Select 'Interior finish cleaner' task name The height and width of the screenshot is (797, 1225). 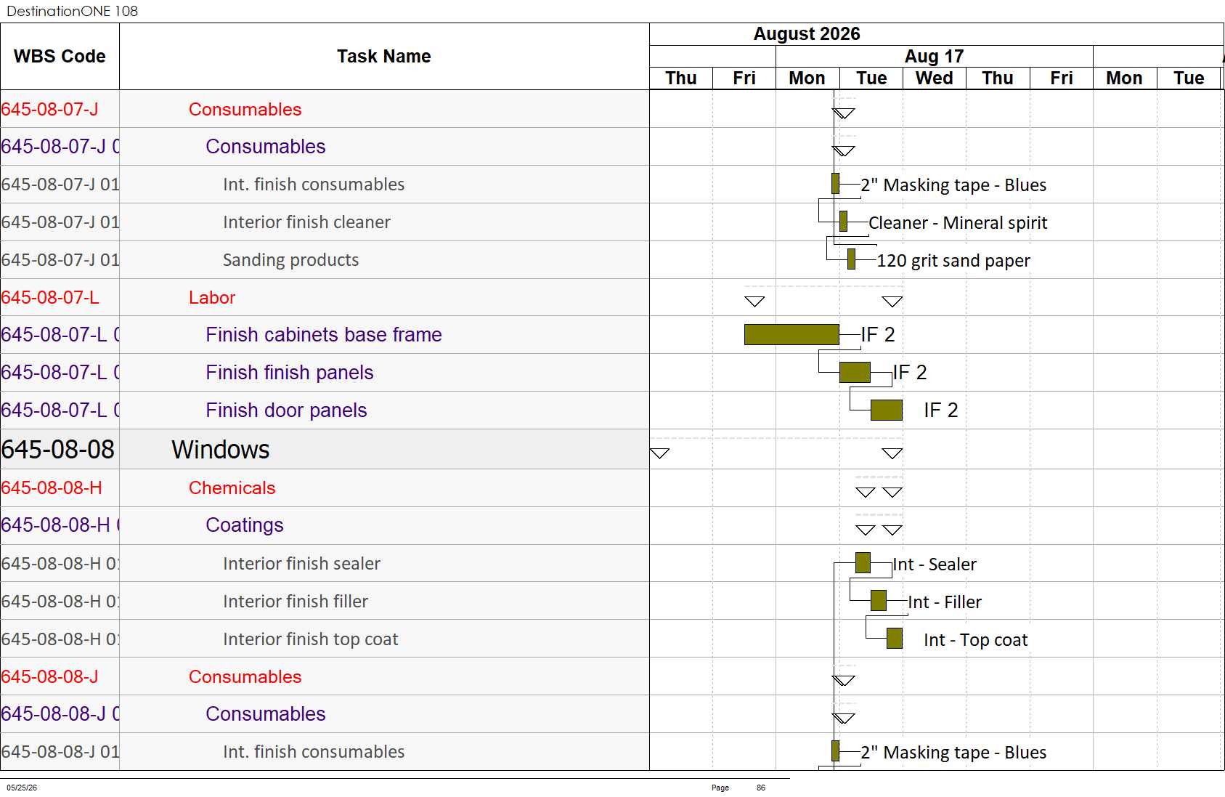click(x=306, y=222)
